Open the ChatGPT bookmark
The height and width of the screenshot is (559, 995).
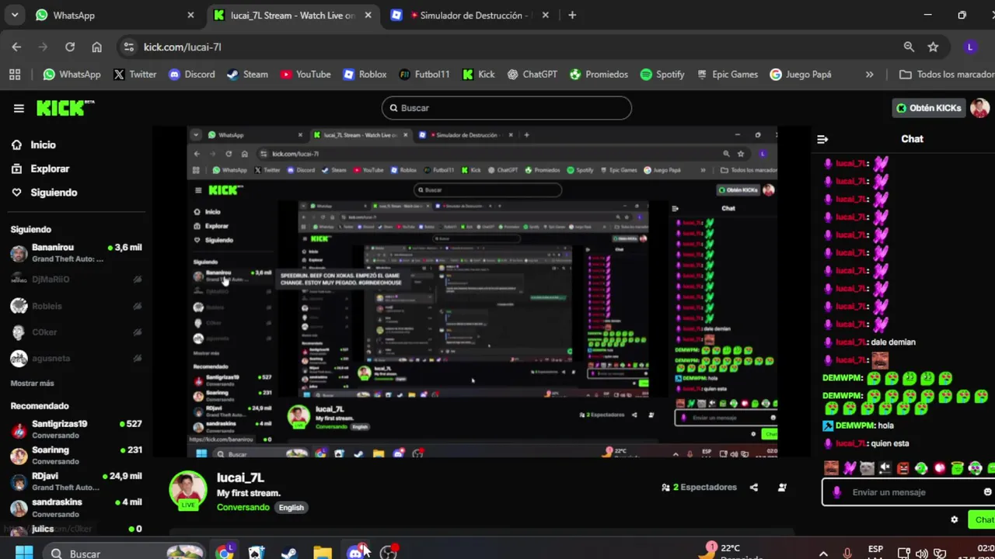point(532,75)
